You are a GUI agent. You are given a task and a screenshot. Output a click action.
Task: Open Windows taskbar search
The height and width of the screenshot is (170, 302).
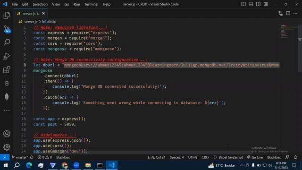tap(17, 165)
